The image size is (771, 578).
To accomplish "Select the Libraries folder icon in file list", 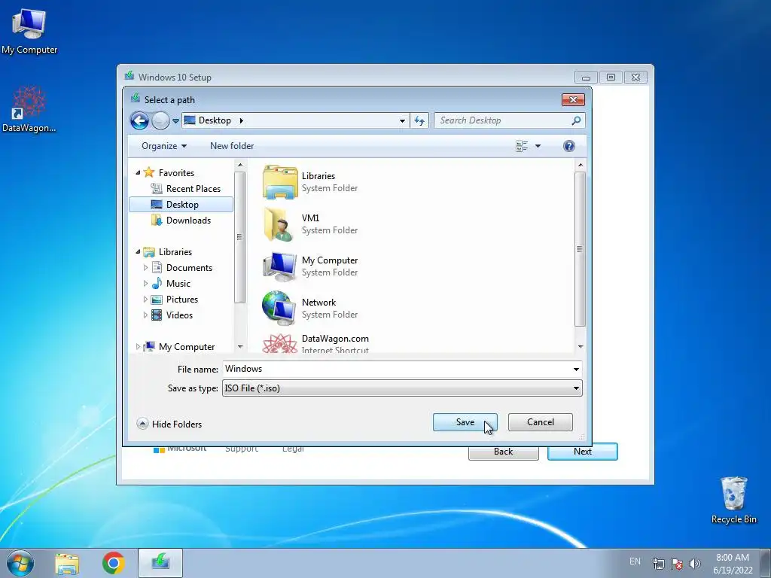I will pyautogui.click(x=280, y=182).
